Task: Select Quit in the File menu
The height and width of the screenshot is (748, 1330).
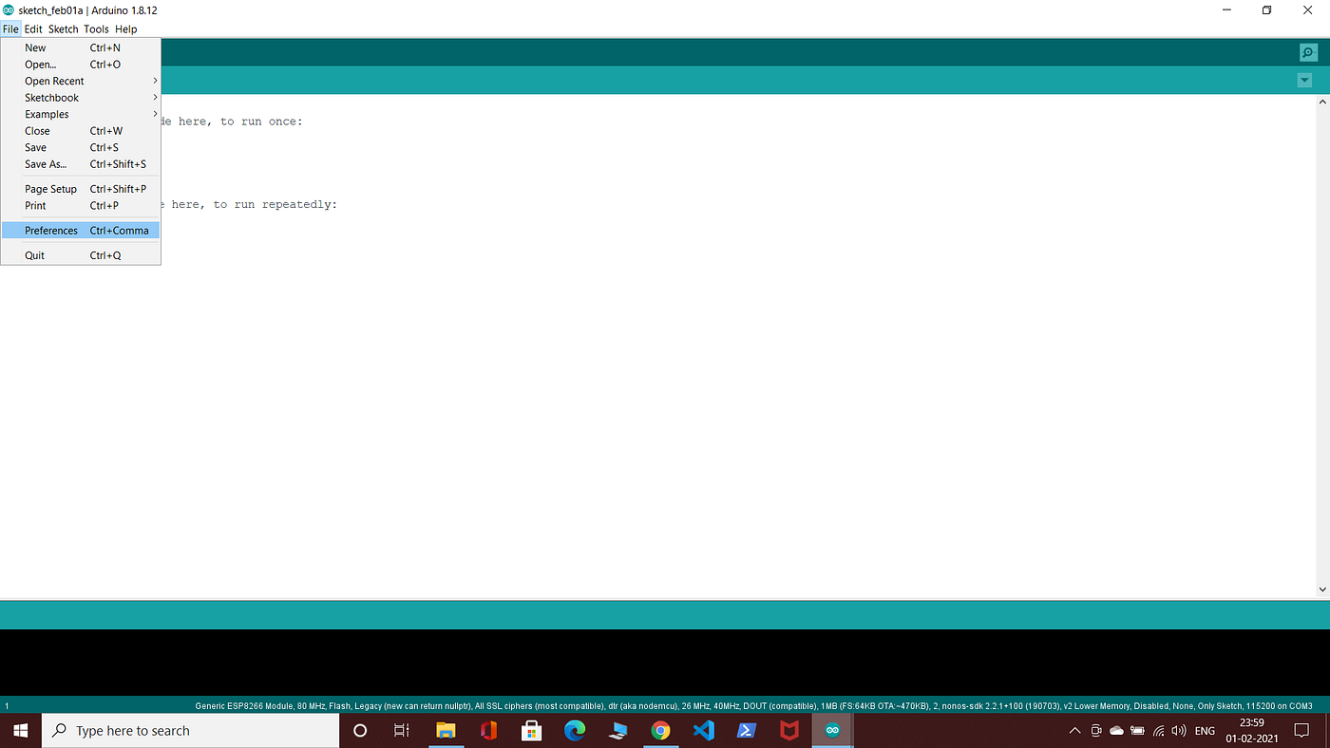Action: coord(81,255)
